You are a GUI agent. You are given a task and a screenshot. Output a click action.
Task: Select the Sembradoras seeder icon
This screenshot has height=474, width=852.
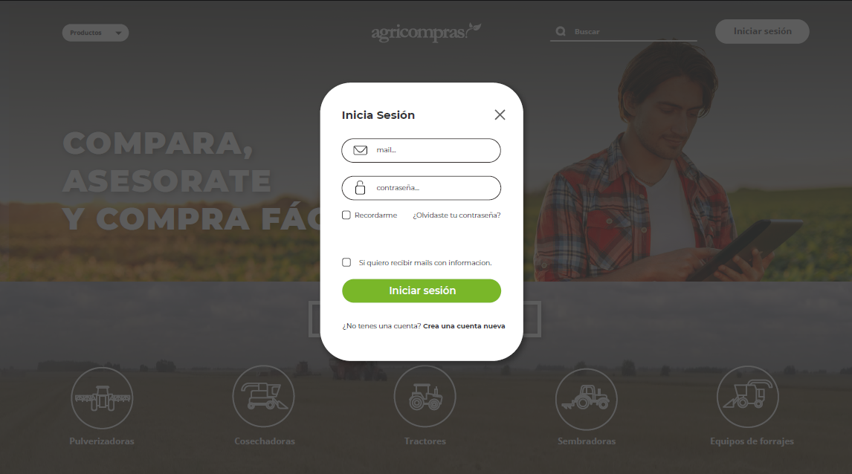tap(587, 399)
